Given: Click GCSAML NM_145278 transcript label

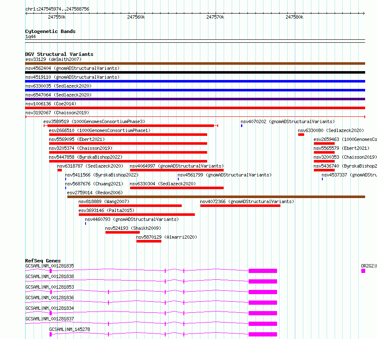Looking at the screenshot, I should (x=69, y=329).
